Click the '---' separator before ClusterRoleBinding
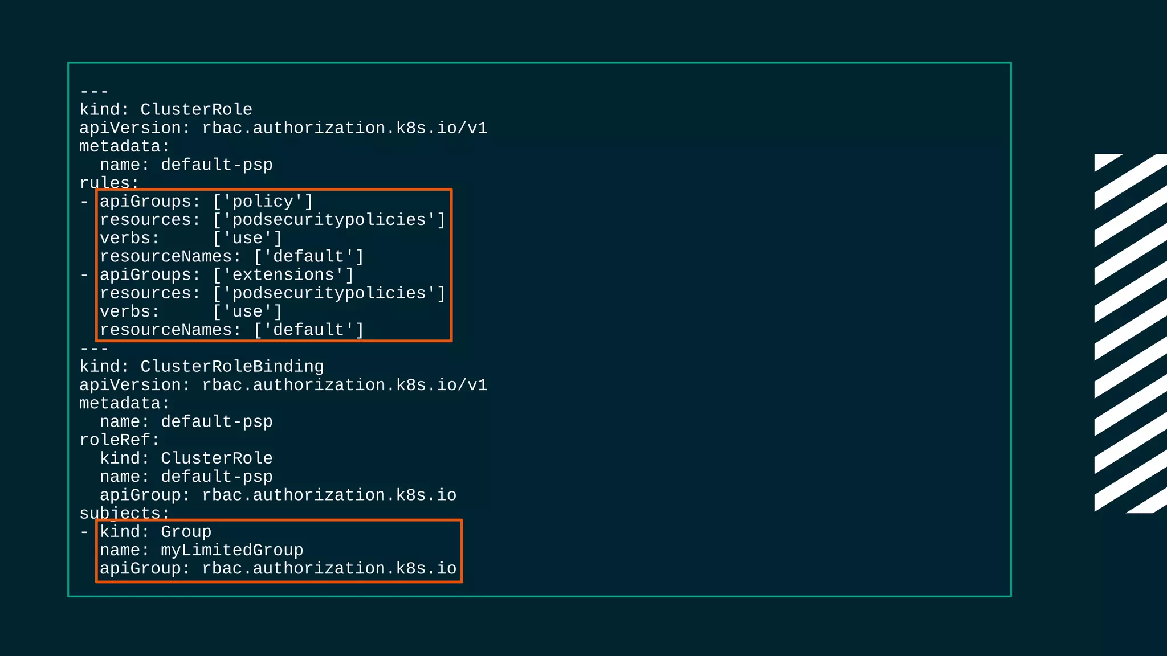 point(94,348)
